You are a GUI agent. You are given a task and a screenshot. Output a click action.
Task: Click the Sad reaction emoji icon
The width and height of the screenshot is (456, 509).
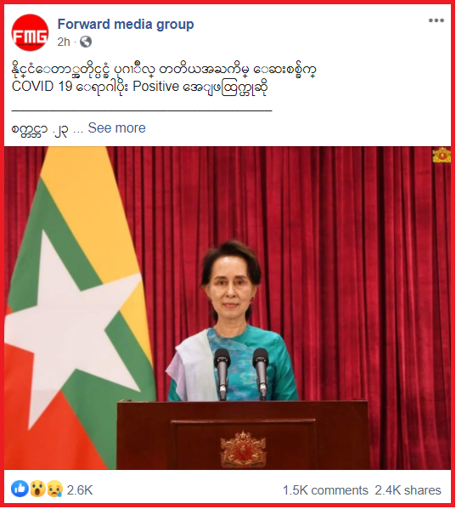[55, 489]
